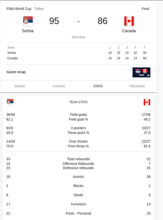Click Canada's score of 86
Image resolution: width=163 pixels, height=220 pixels.
click(x=103, y=21)
